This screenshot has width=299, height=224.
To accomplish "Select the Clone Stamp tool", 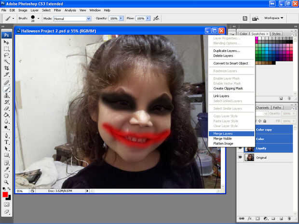I will point(6,95).
